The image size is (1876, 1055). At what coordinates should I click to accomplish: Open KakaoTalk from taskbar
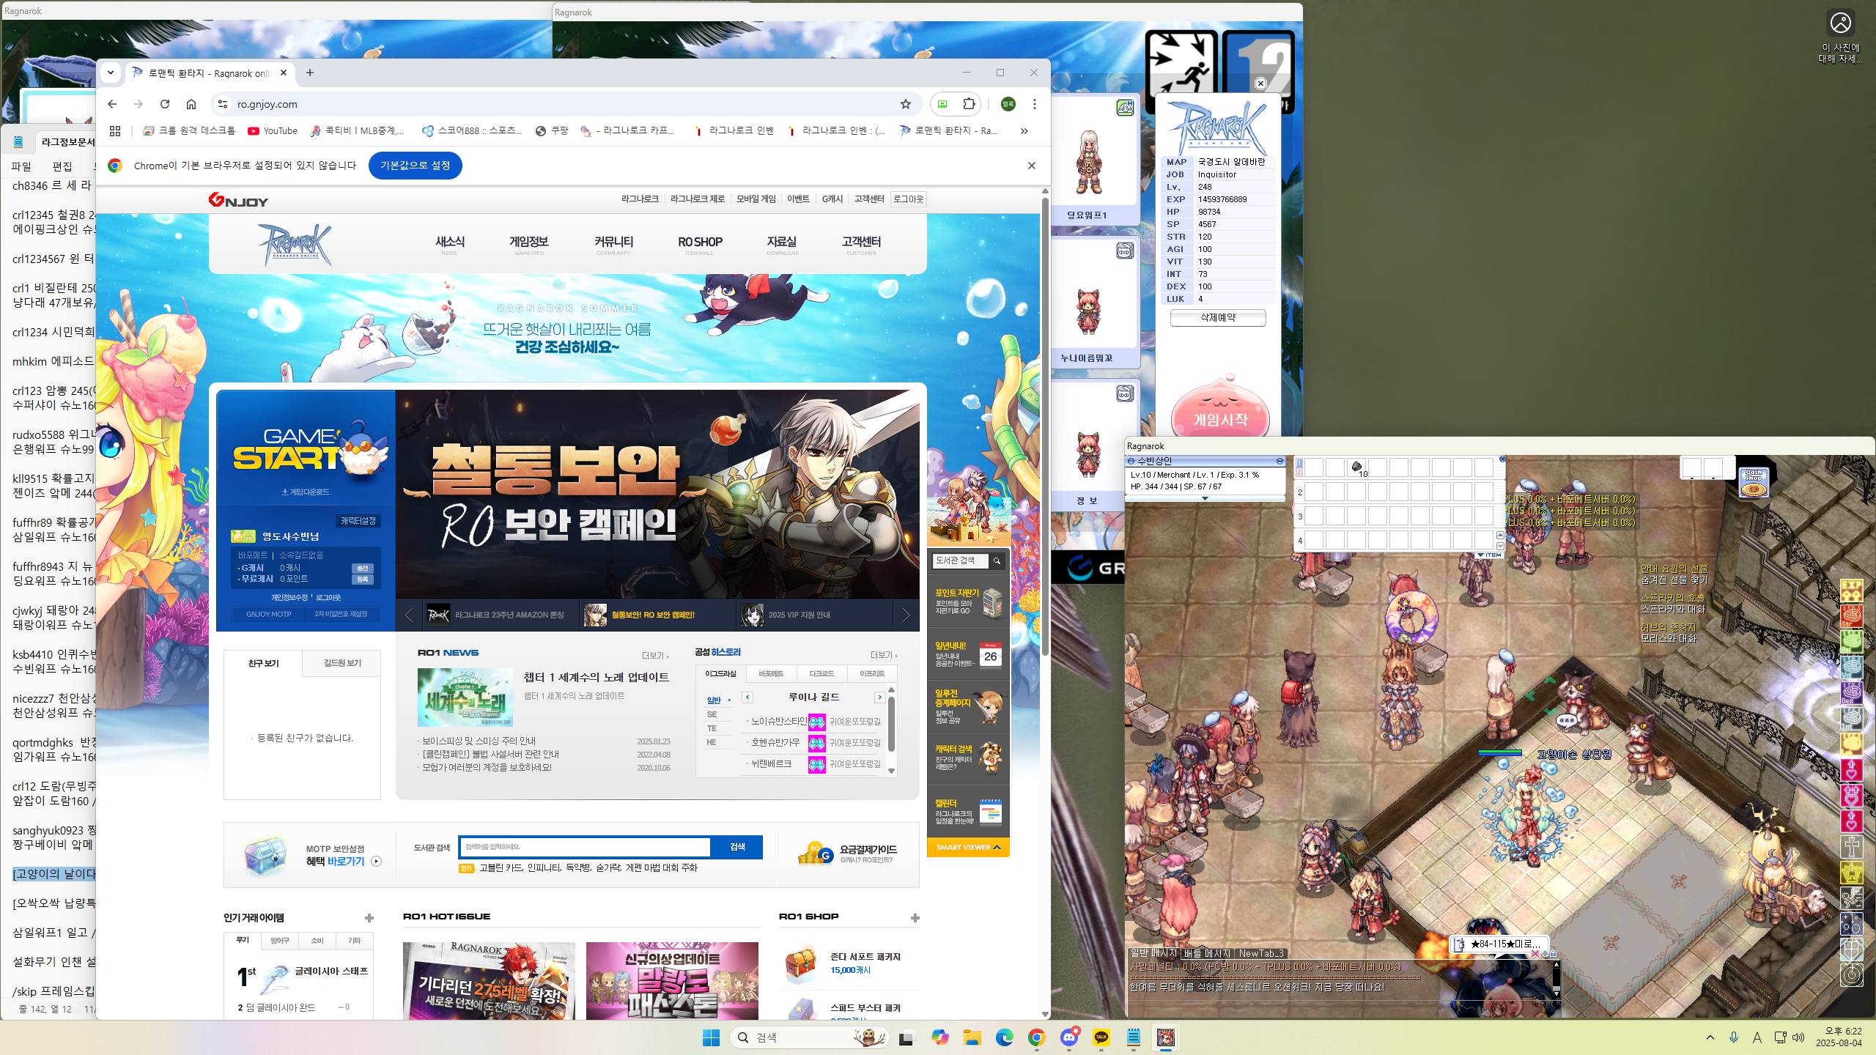(1101, 1037)
